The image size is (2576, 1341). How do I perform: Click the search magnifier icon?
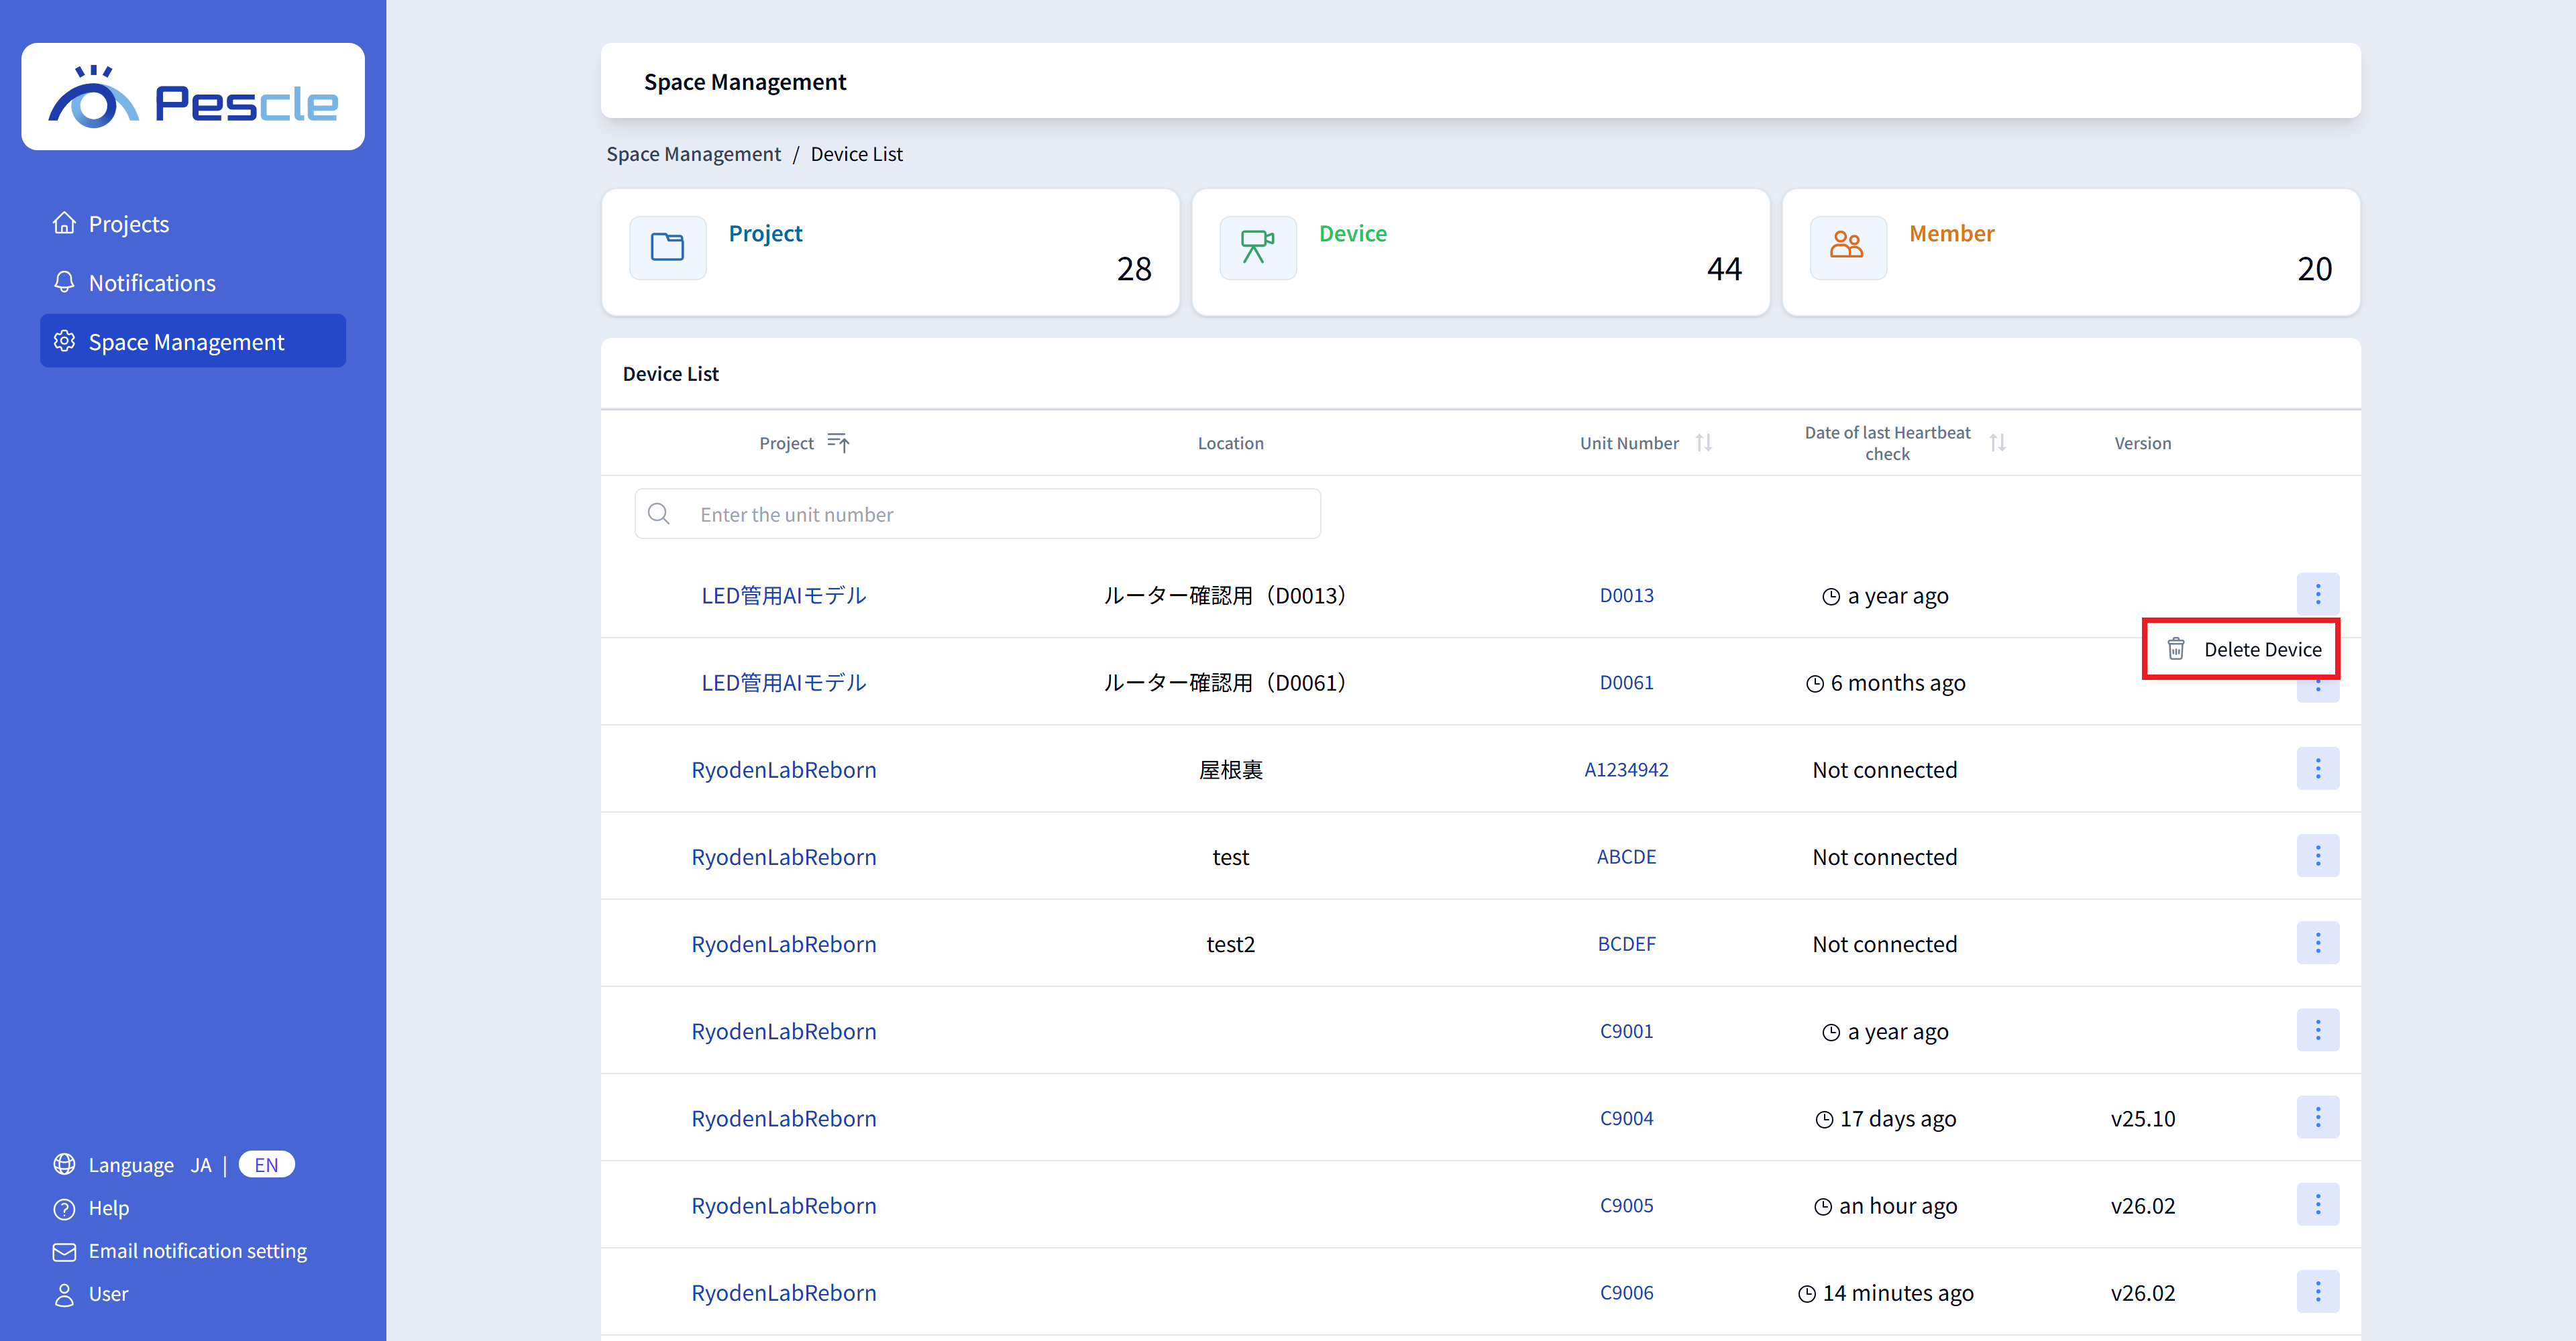659,514
